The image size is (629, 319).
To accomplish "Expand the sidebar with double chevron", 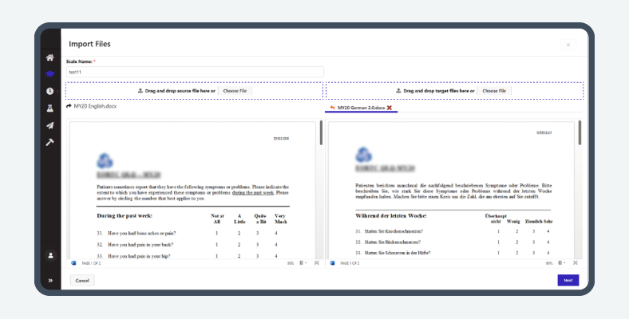I will pos(49,281).
